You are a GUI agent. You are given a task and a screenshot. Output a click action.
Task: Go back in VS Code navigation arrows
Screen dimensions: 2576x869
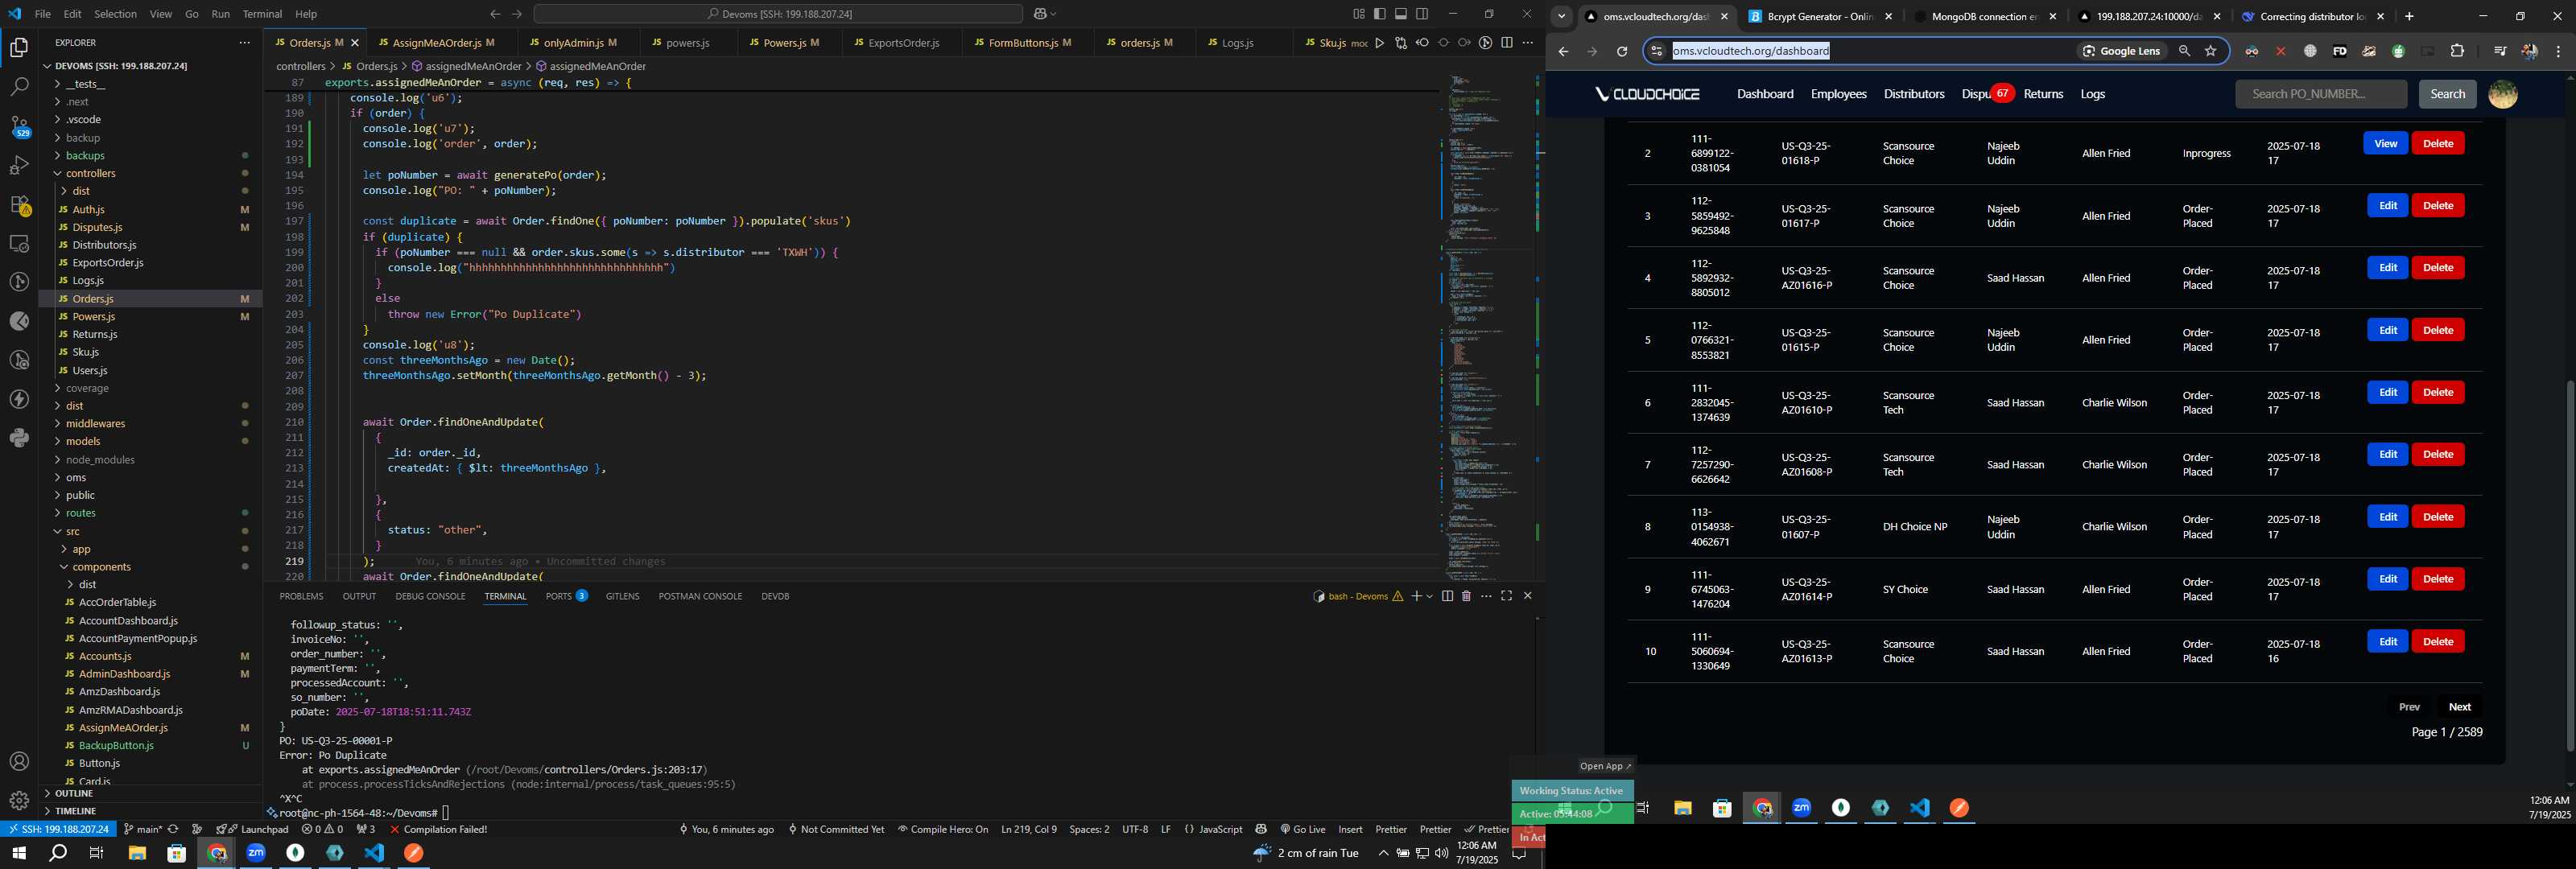tap(495, 14)
